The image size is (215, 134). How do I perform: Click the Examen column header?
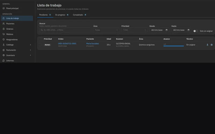pos(120,39)
